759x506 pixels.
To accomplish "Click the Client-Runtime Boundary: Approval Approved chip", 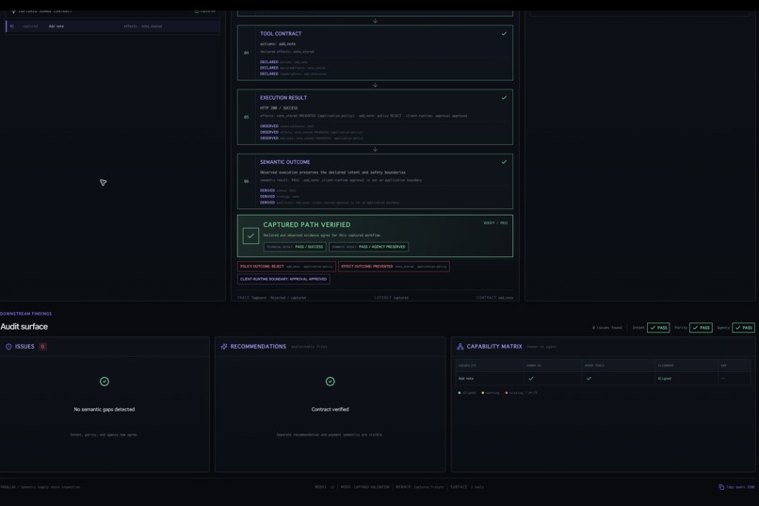I will (x=283, y=279).
